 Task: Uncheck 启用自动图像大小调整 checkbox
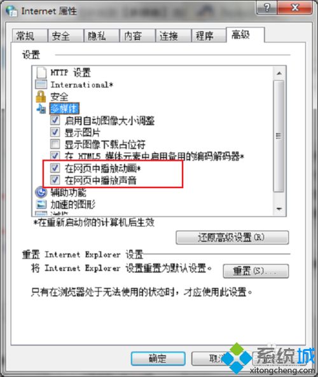pyautogui.click(x=55, y=120)
